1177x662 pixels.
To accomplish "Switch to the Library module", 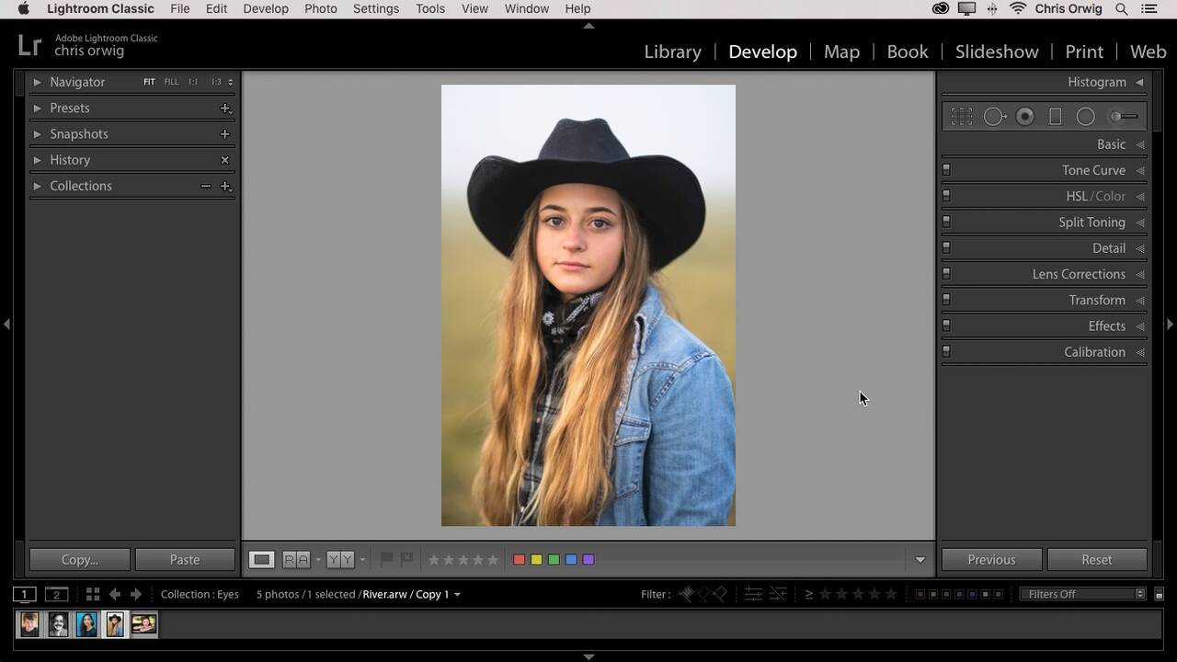I will 672,51.
